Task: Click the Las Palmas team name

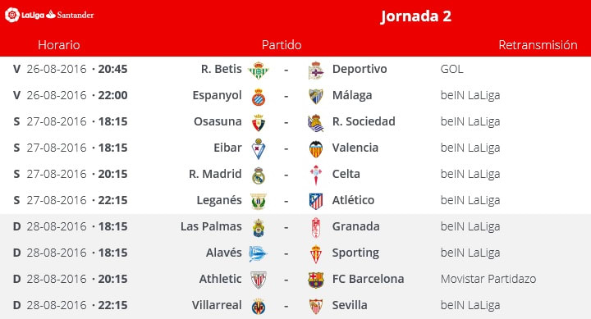Action: pos(211,226)
